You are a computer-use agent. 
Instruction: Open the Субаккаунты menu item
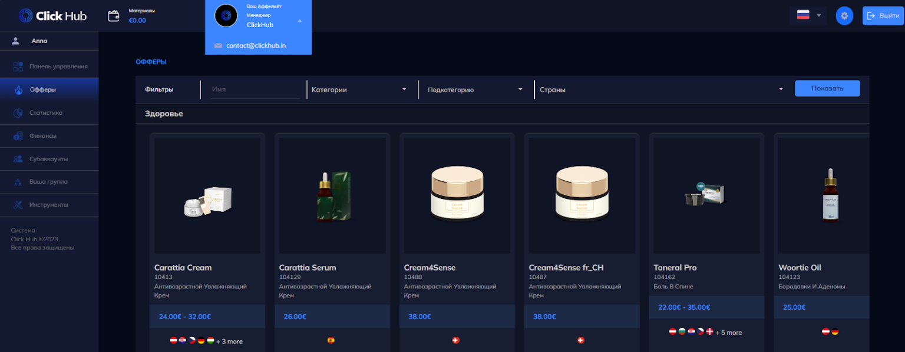click(49, 159)
